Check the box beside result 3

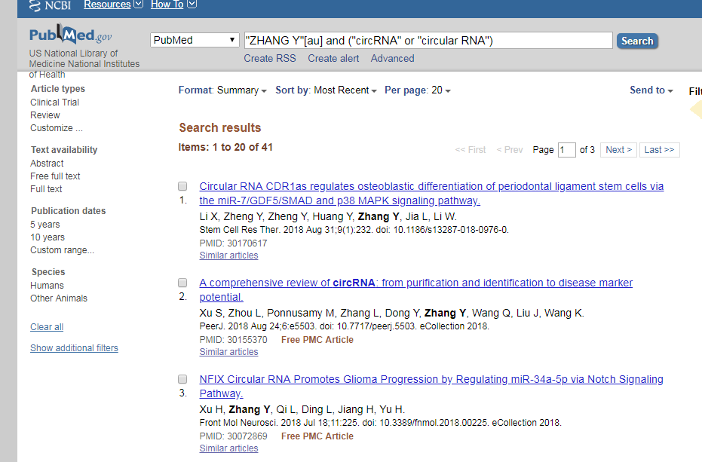182,379
